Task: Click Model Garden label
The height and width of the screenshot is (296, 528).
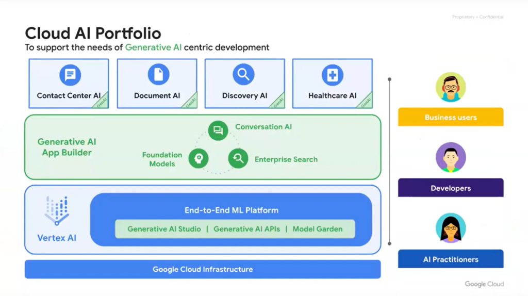Action: 318,229
